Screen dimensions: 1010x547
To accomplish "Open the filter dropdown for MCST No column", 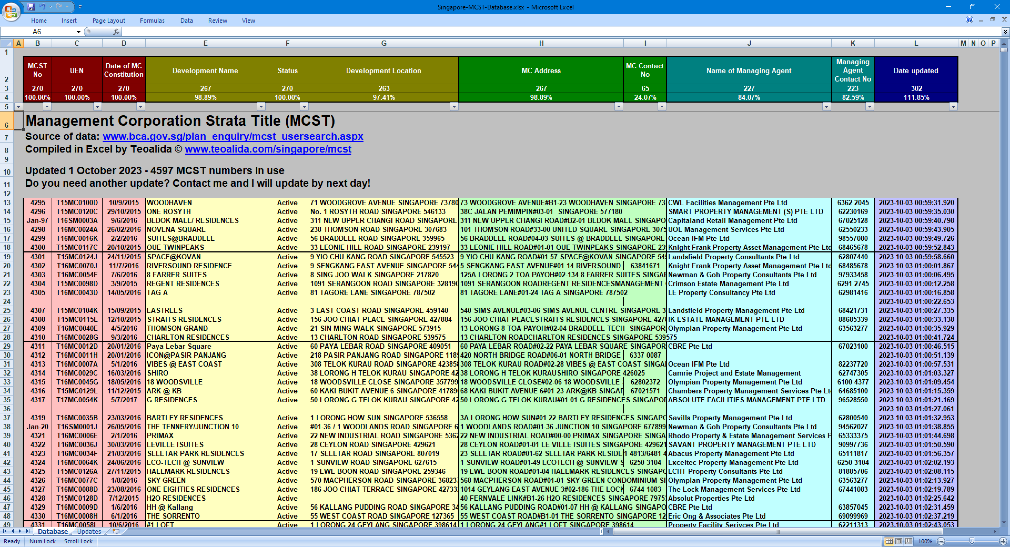I will pyautogui.click(x=47, y=106).
